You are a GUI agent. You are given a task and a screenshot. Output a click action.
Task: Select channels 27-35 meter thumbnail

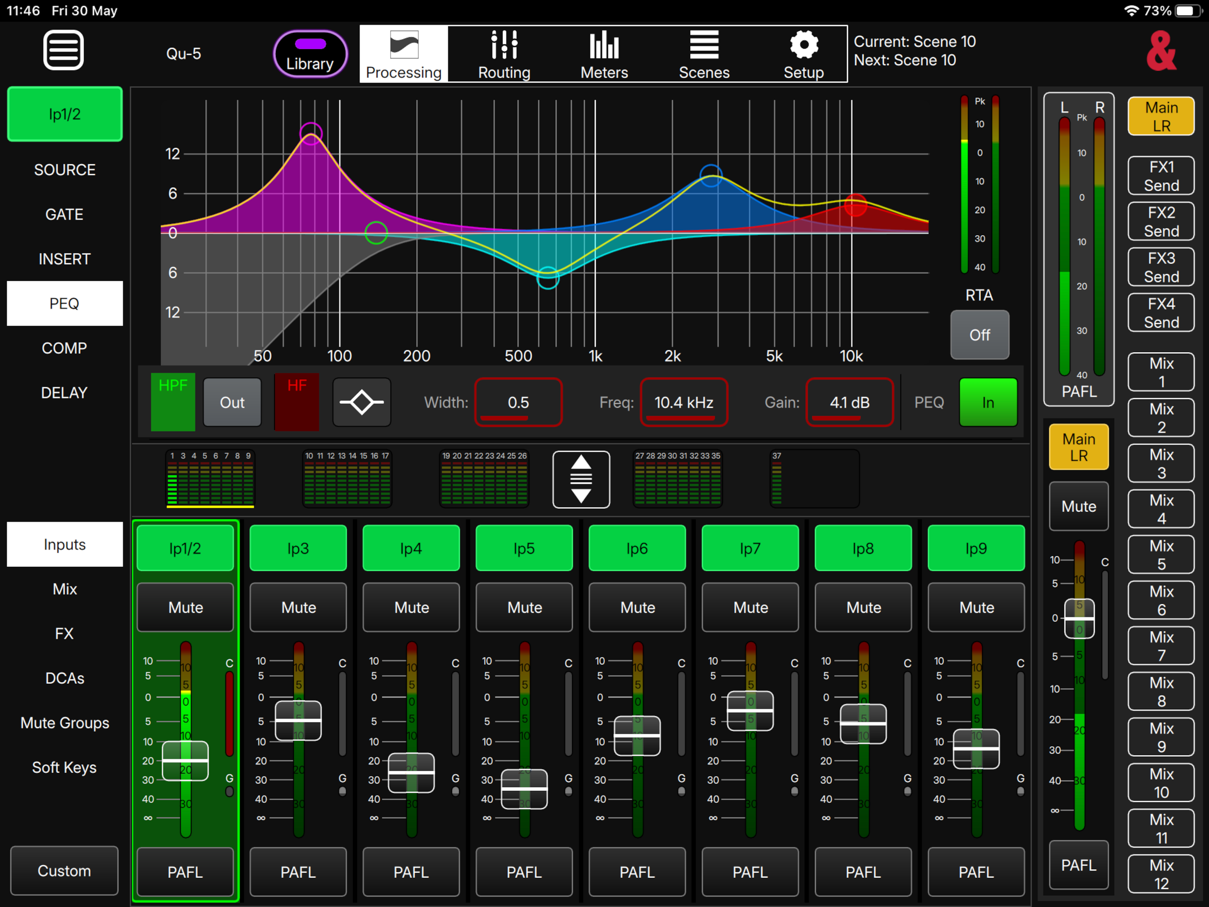(678, 479)
